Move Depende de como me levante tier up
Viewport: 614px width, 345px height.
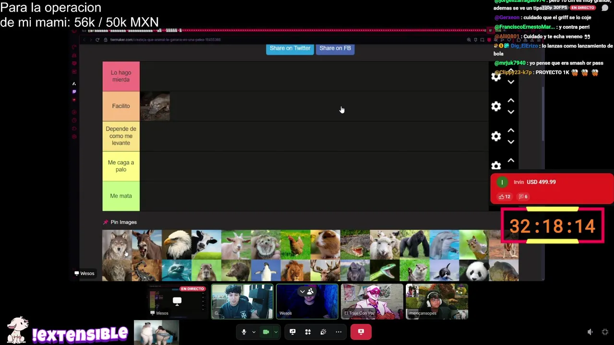click(511, 130)
